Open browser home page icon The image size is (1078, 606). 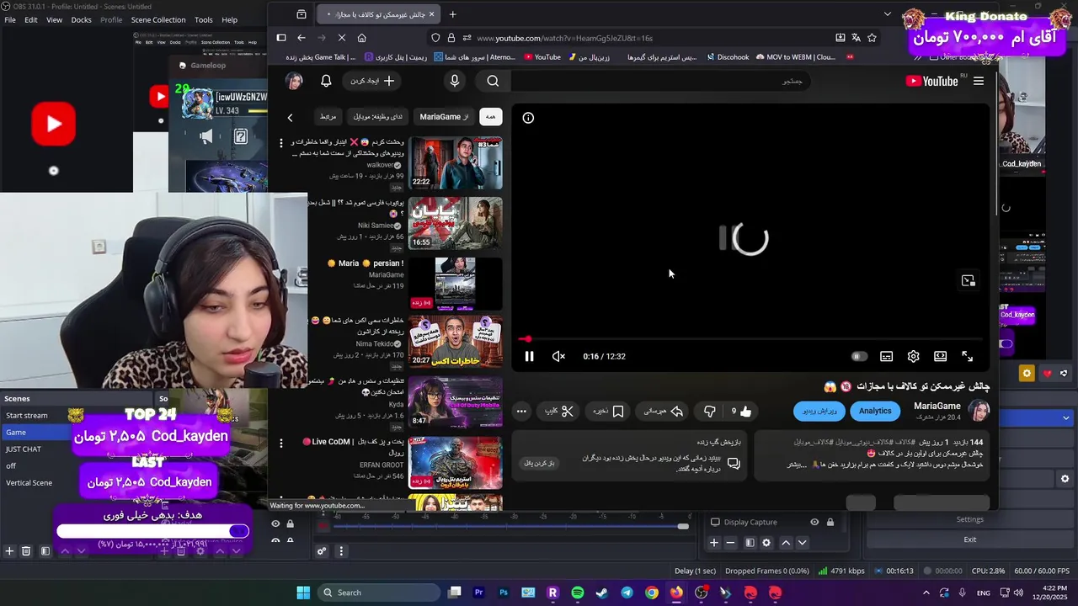tap(361, 38)
